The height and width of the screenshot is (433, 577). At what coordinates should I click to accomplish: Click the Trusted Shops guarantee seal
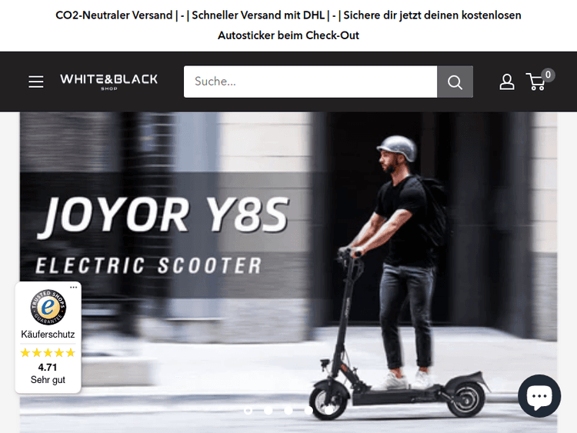pos(48,307)
